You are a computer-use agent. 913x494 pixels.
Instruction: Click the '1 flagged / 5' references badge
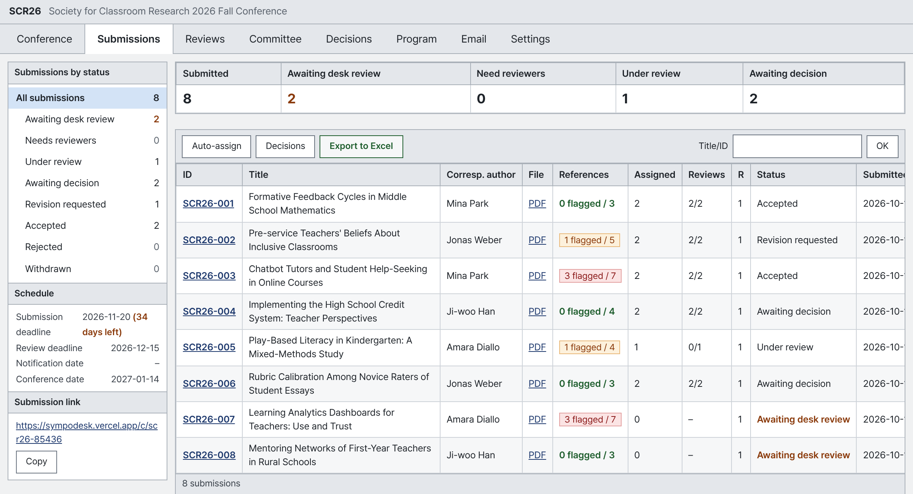point(589,240)
